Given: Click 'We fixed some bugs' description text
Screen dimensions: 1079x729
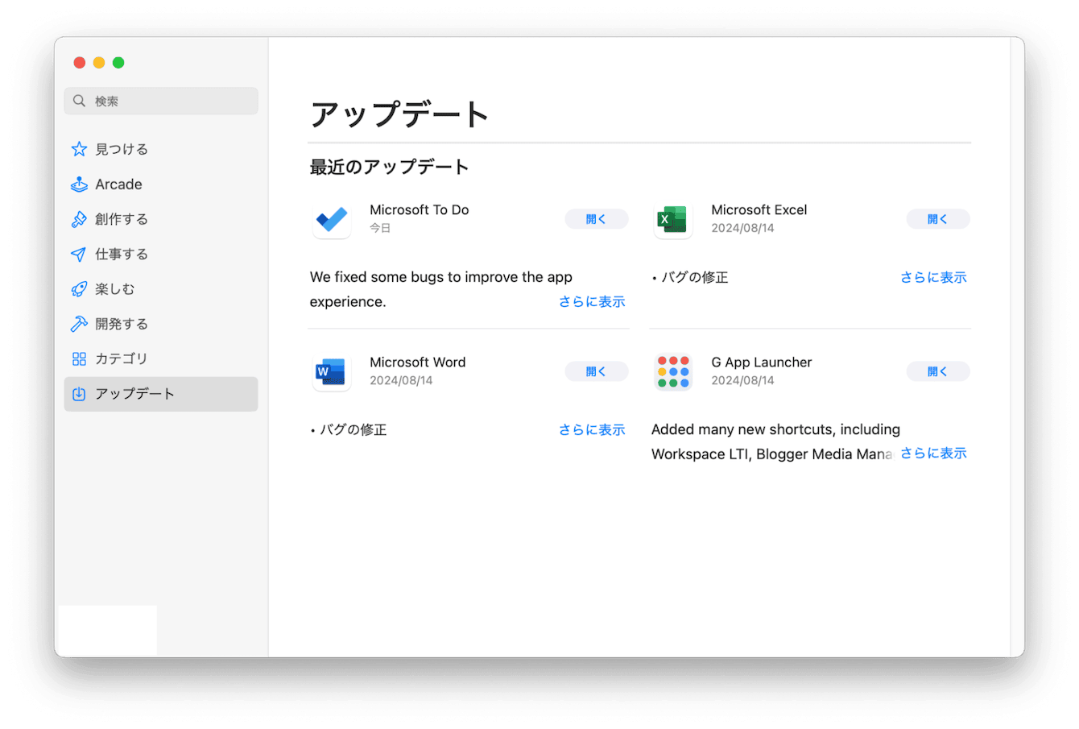Looking at the screenshot, I should 441,289.
